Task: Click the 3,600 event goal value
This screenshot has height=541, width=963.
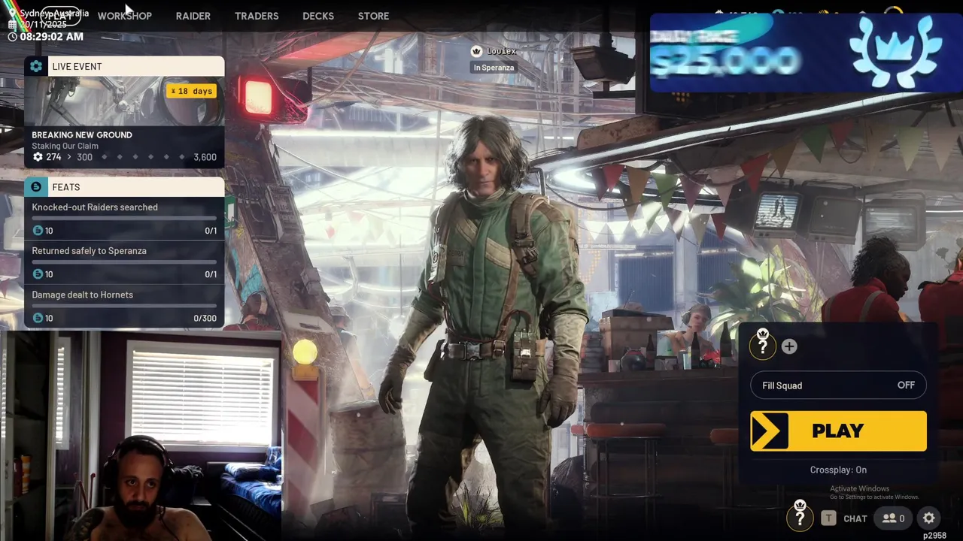Action: [205, 157]
